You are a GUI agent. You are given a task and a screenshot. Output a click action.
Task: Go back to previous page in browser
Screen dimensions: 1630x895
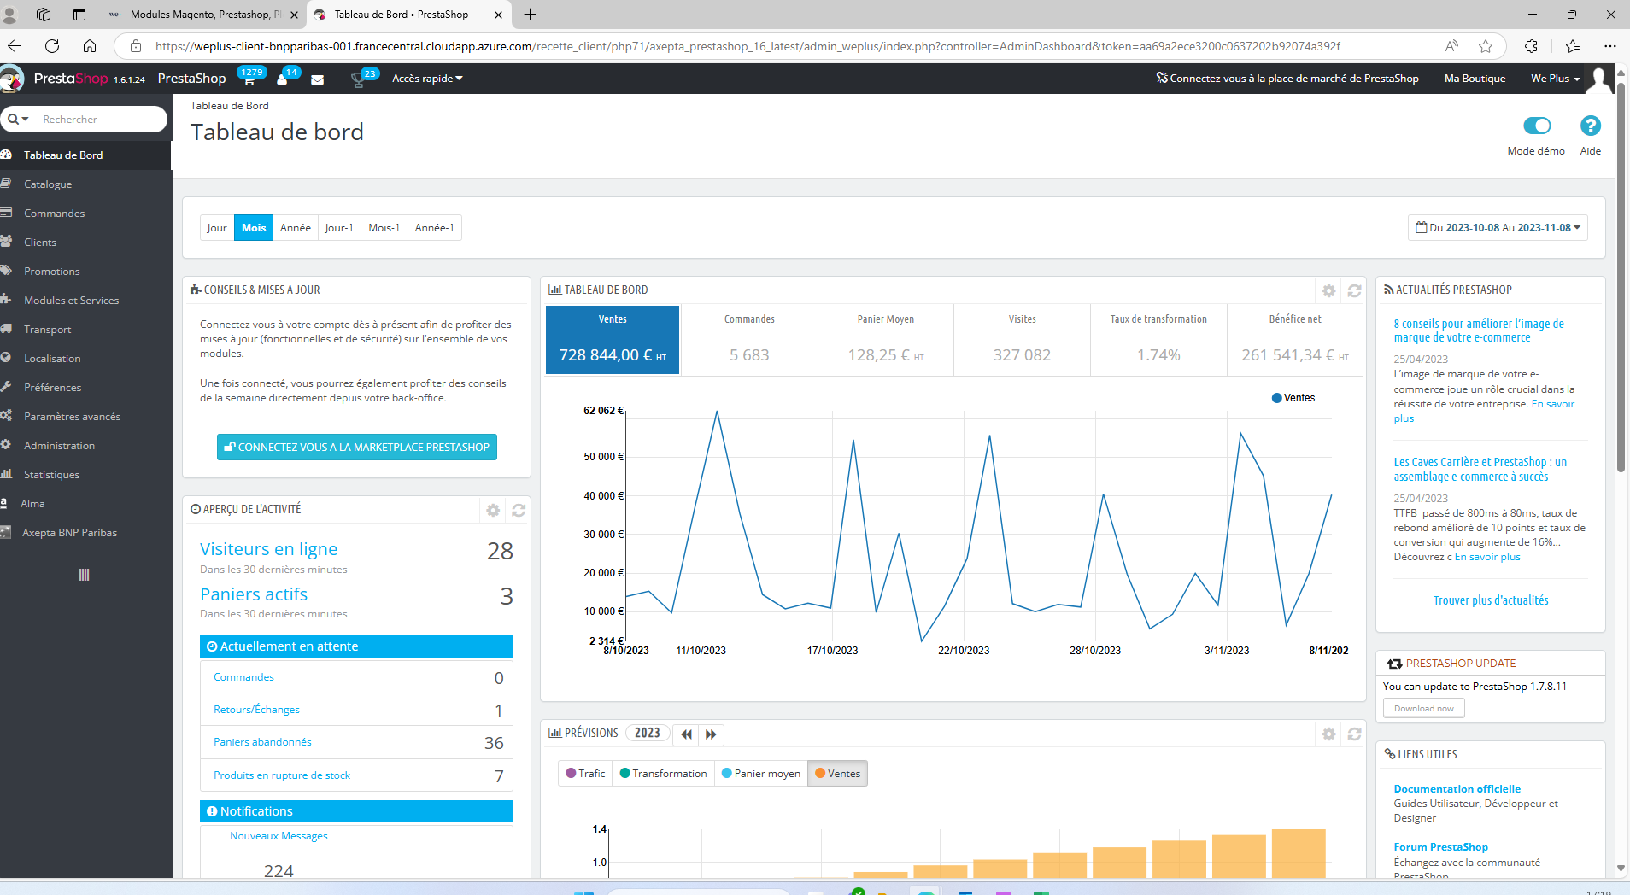(15, 46)
